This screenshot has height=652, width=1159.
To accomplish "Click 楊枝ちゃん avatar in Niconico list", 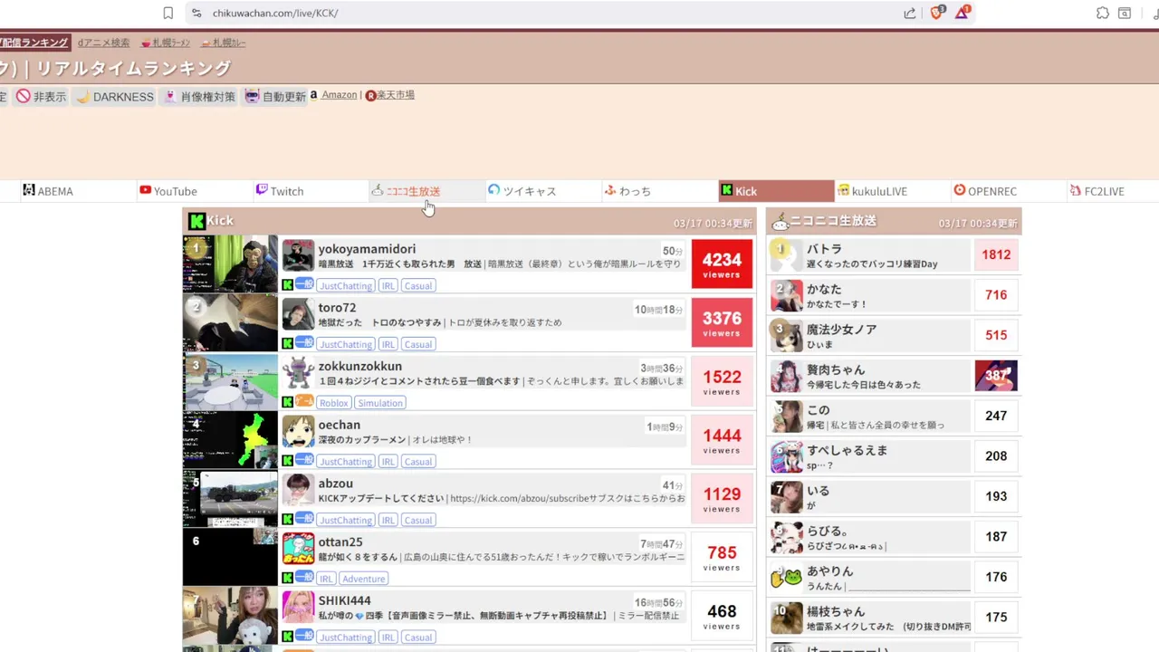I will (786, 618).
